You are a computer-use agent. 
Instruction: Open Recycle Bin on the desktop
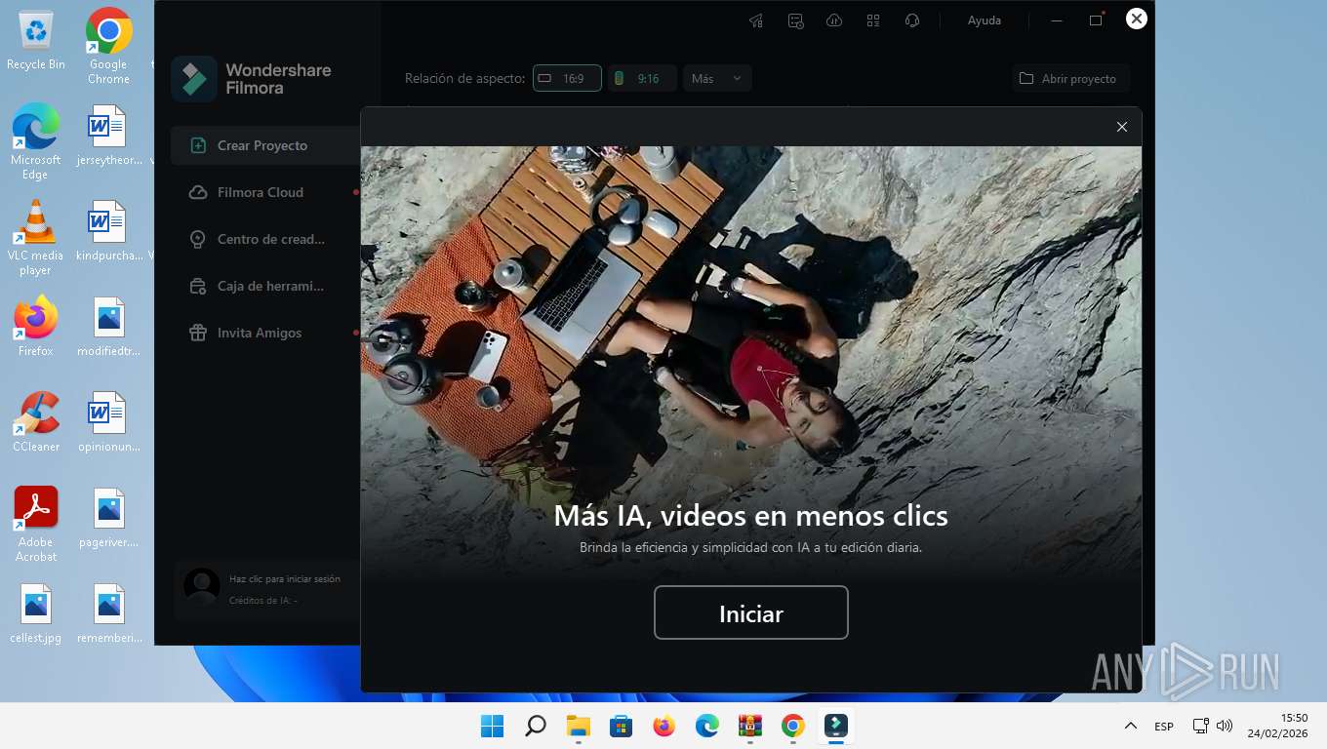click(36, 41)
